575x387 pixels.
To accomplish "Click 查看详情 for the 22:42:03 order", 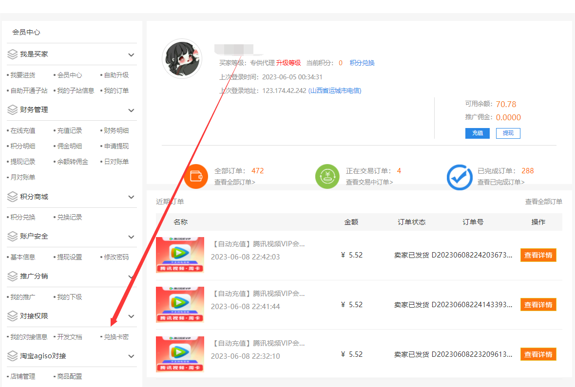I will click(538, 255).
